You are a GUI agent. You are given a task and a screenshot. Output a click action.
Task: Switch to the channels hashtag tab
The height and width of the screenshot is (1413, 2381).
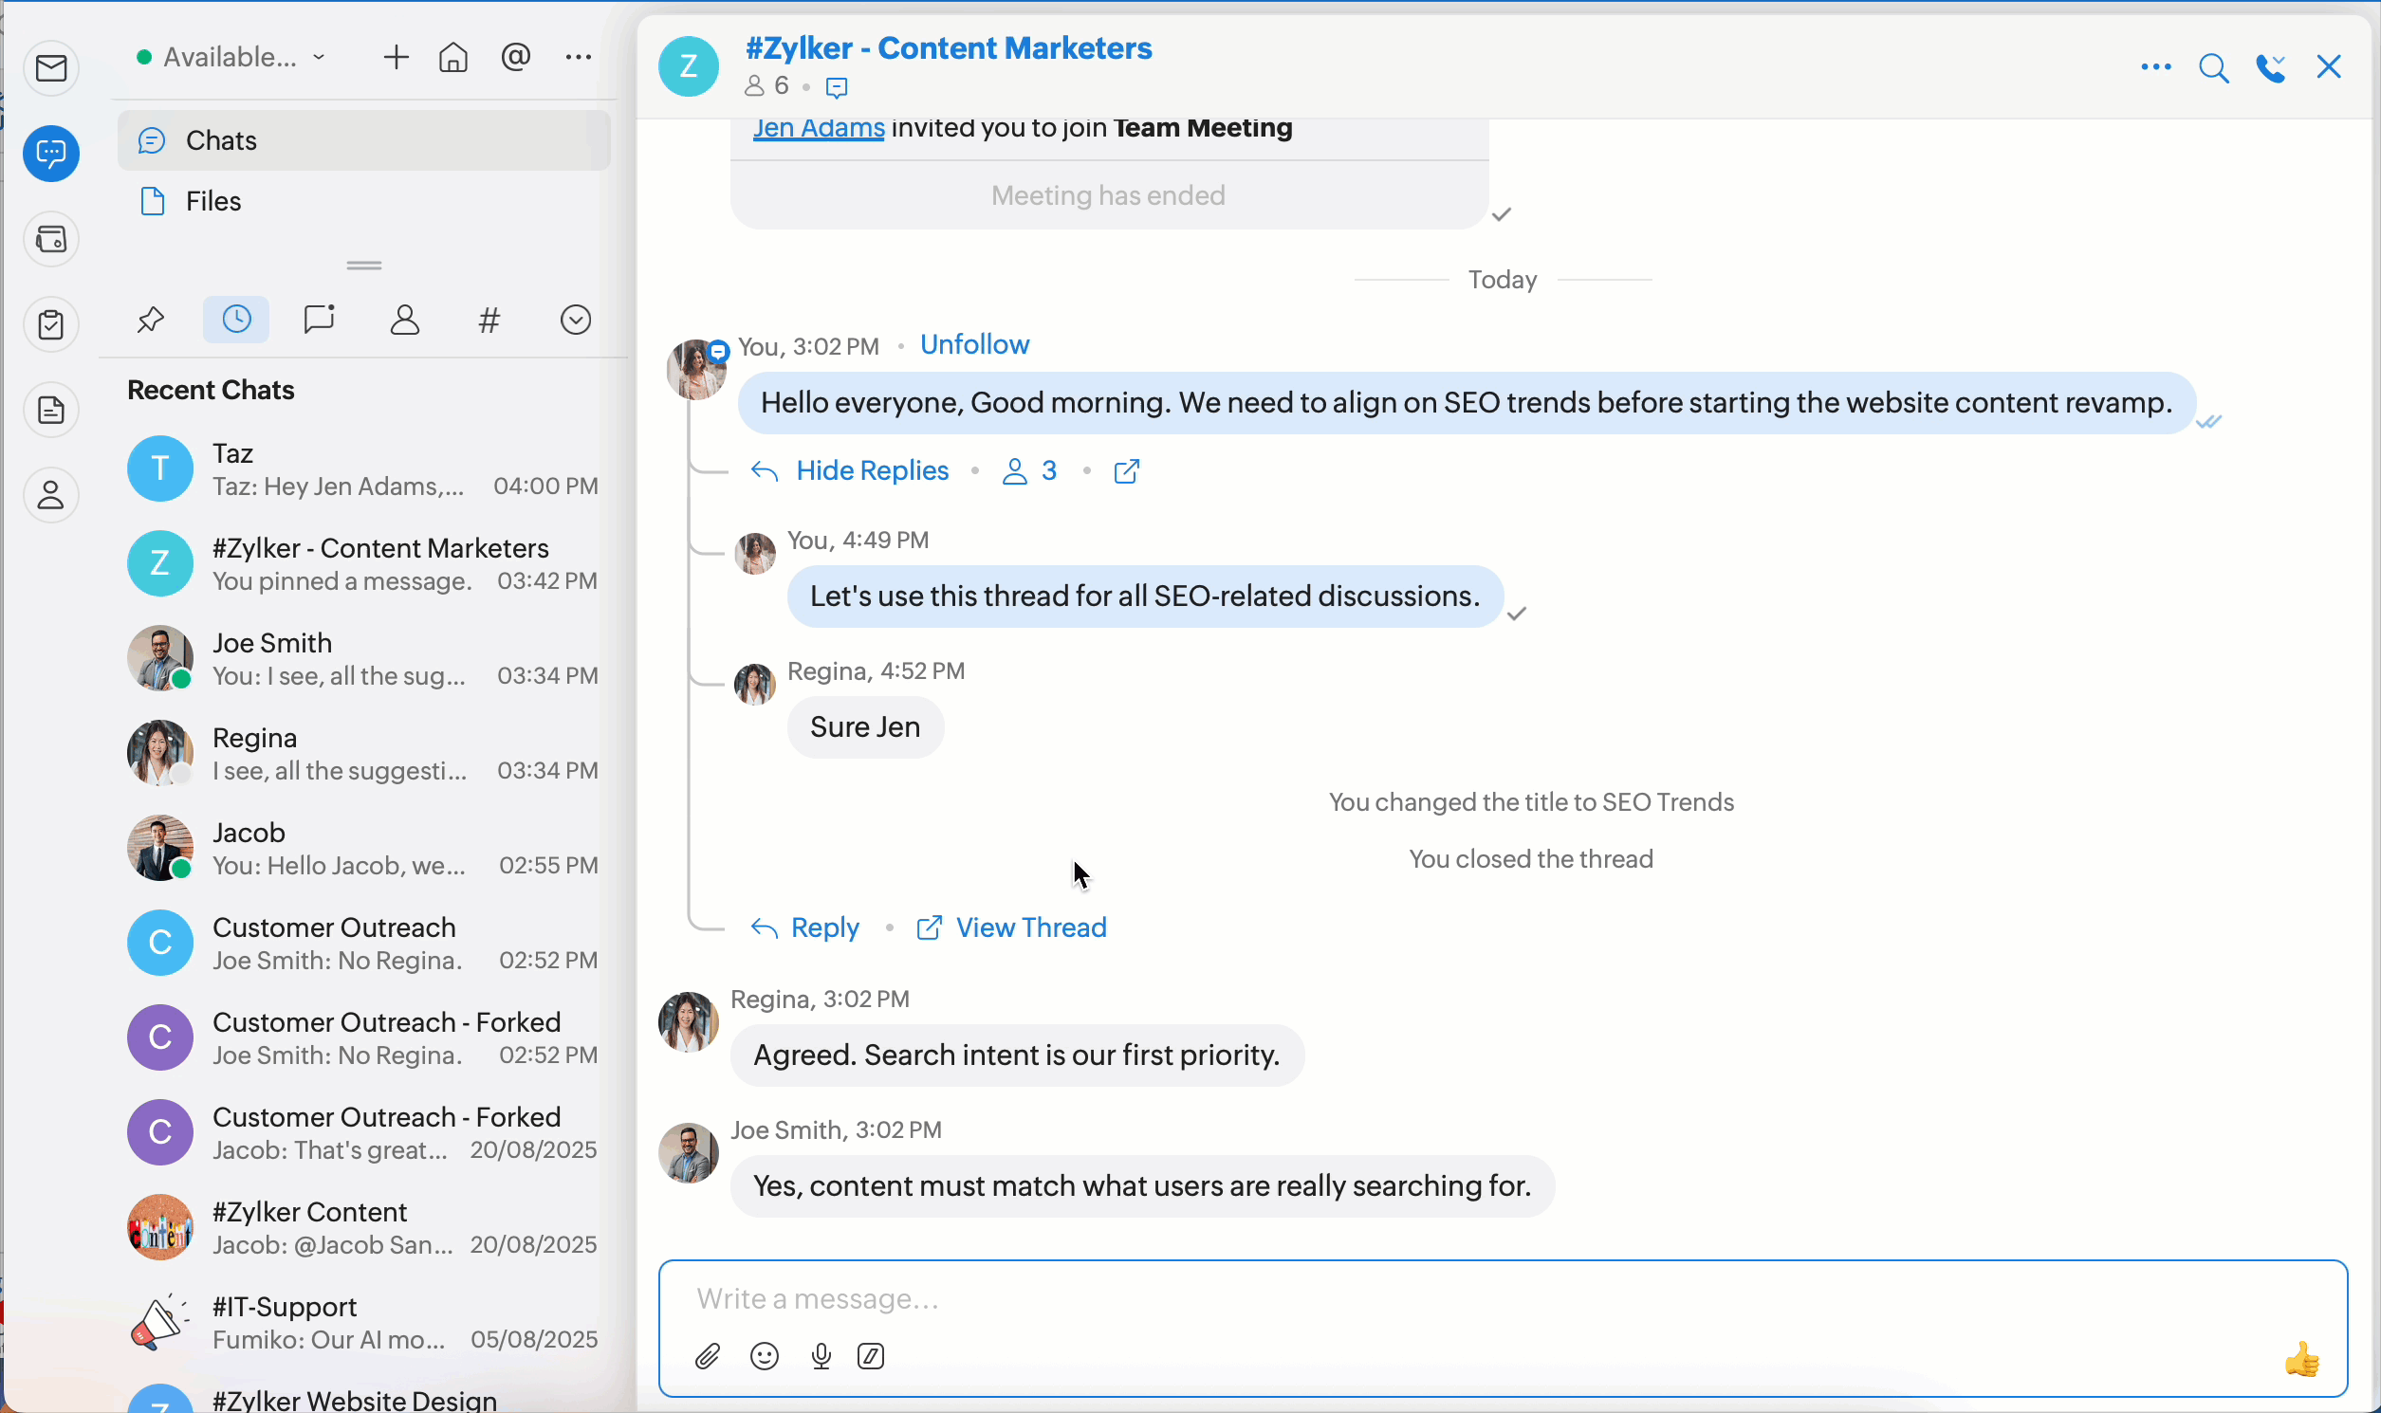click(489, 320)
